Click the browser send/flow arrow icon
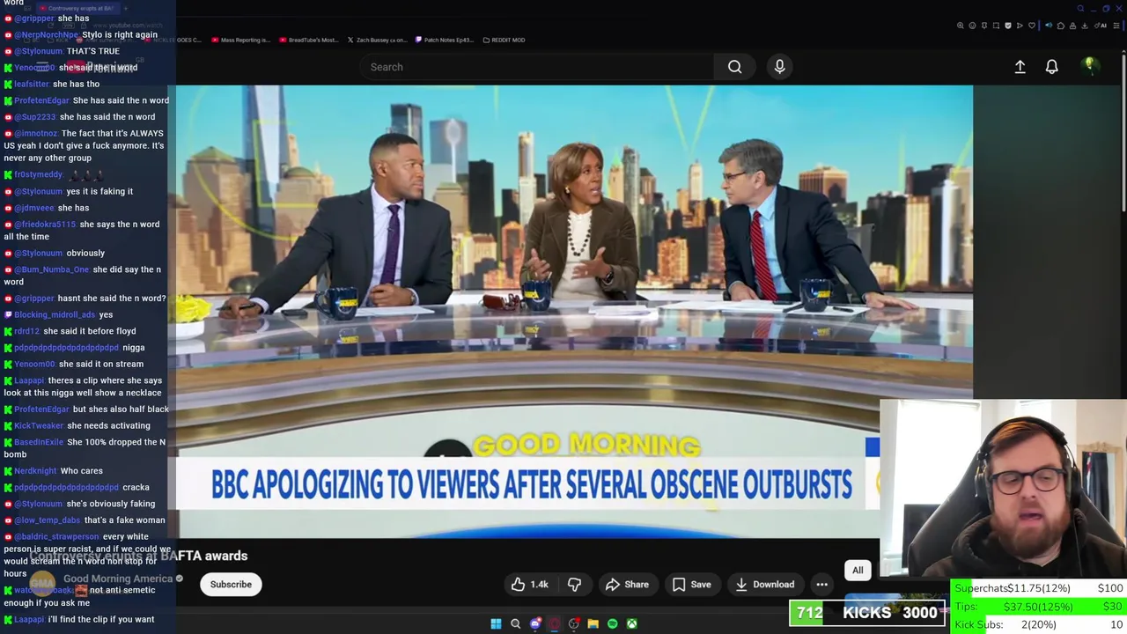 tap(1020, 26)
